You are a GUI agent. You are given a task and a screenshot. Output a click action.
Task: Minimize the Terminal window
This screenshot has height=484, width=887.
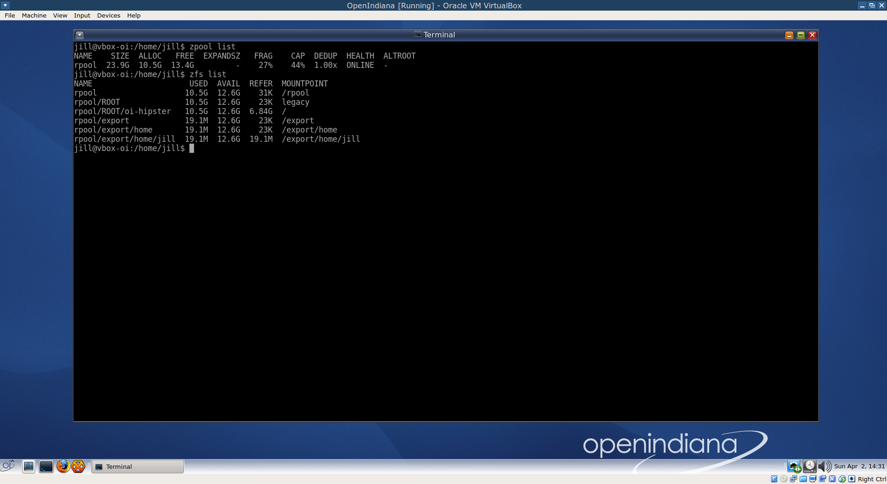click(790, 35)
